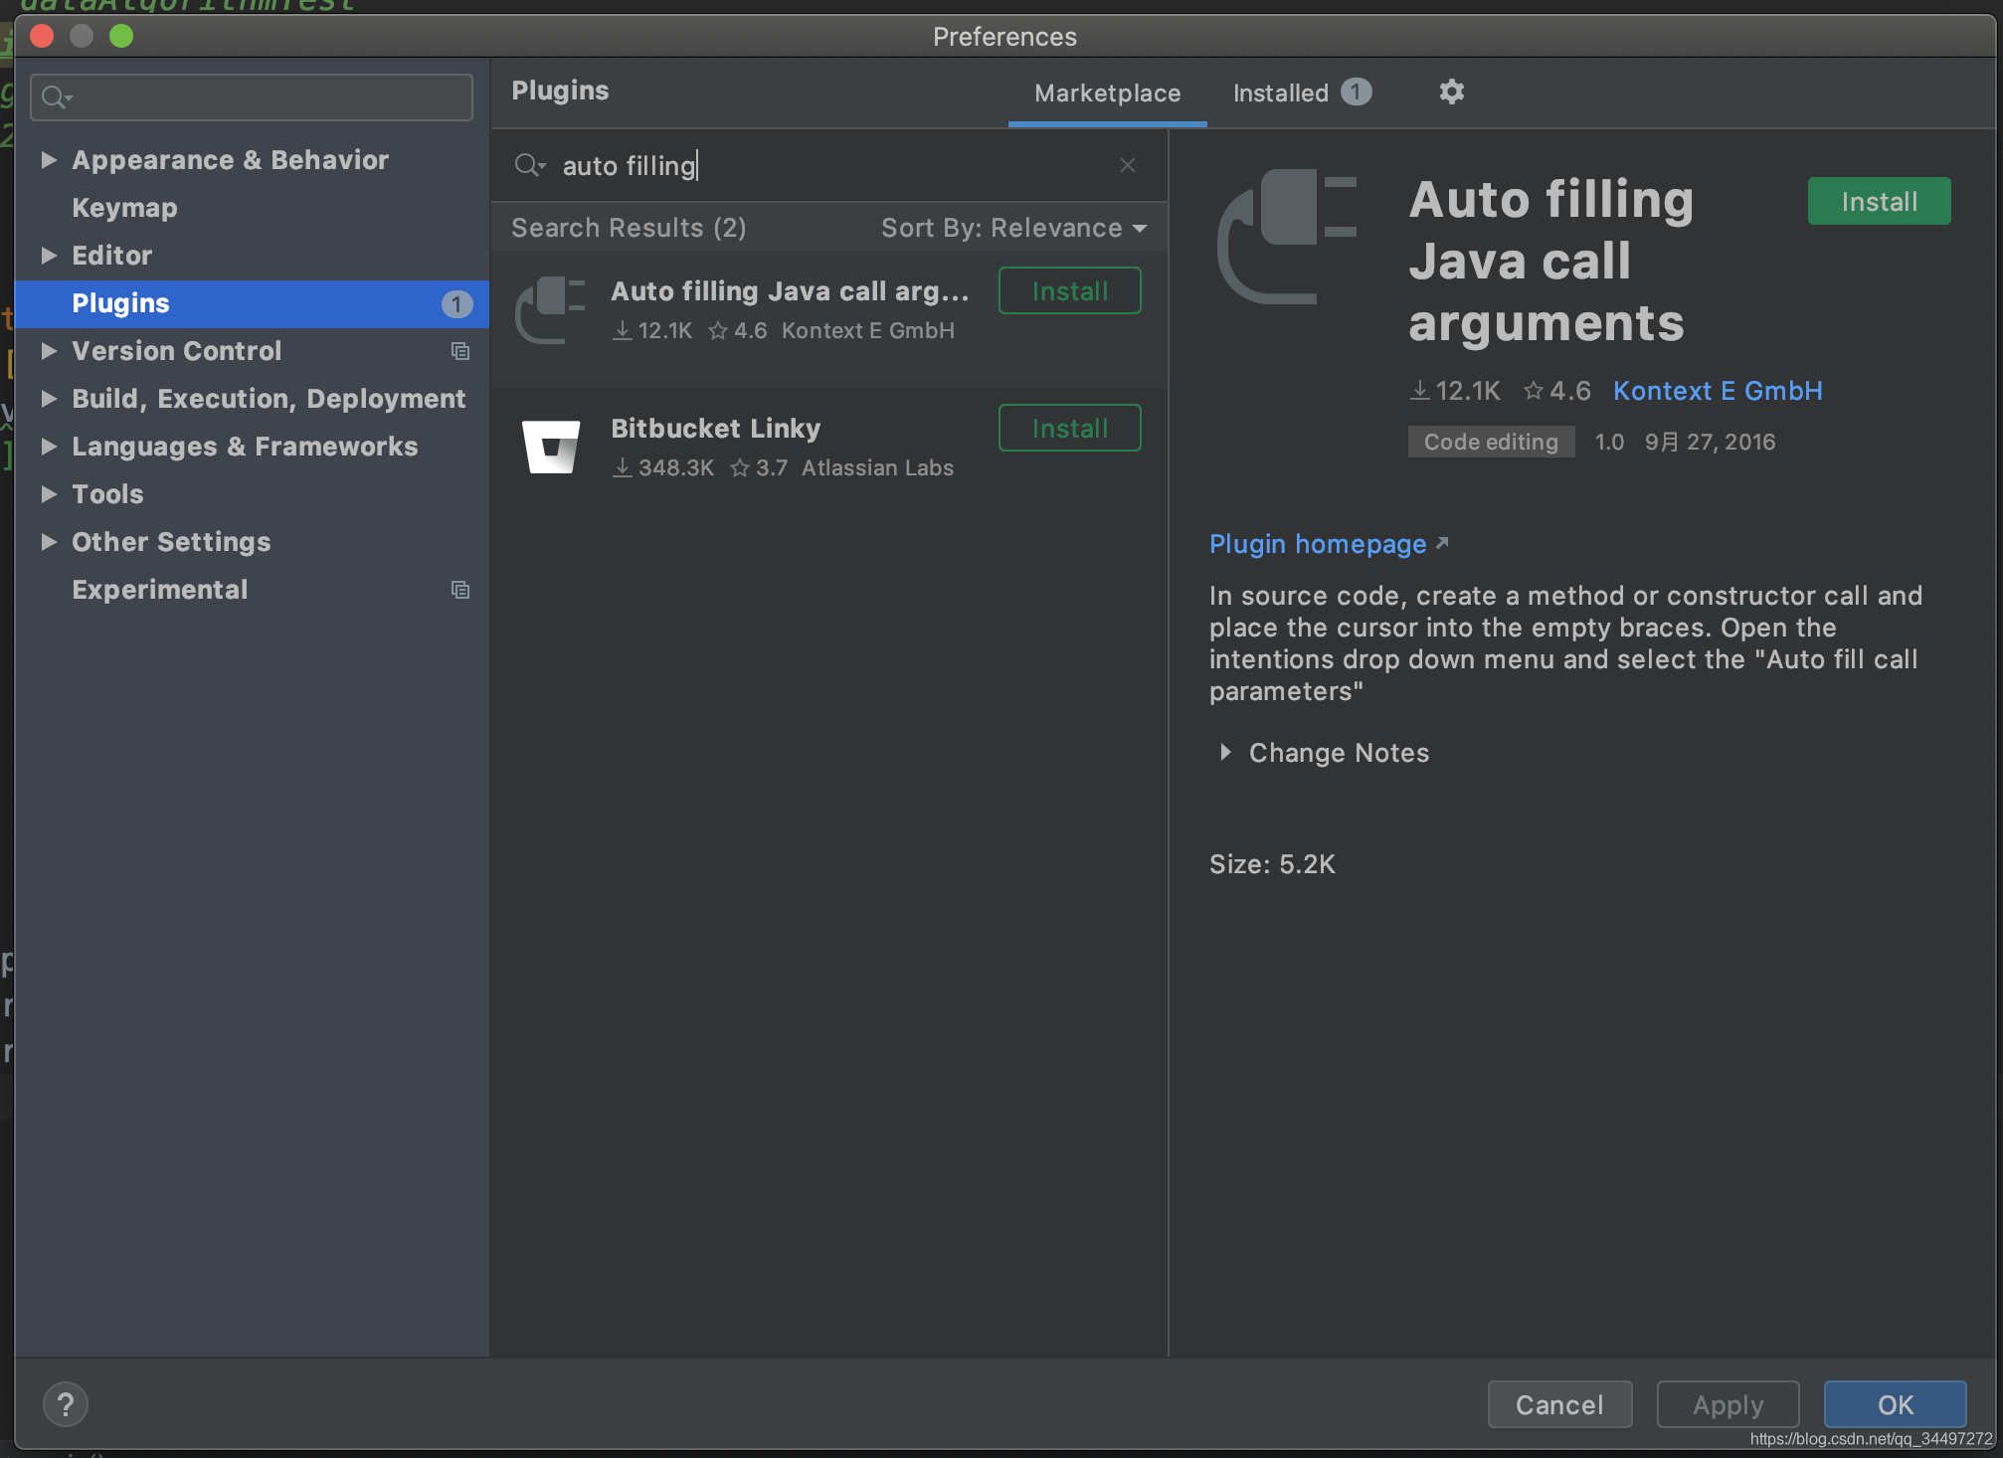Click the Experimental project-level copy icon
Image resolution: width=2003 pixels, height=1458 pixels.
coord(459,590)
